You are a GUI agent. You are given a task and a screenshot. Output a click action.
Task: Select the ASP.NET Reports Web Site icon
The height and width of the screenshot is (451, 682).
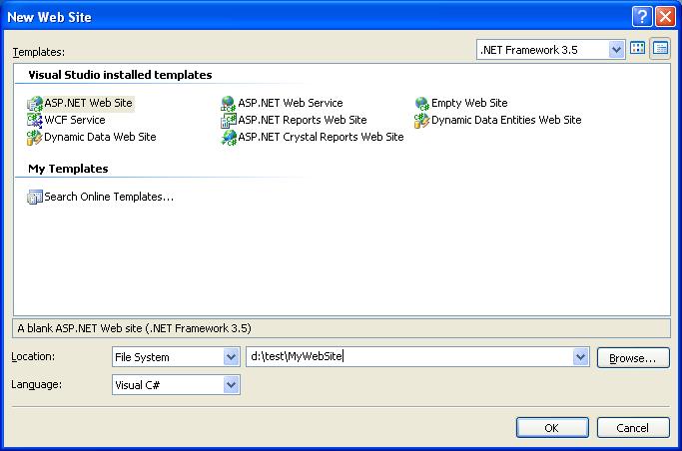coord(229,121)
